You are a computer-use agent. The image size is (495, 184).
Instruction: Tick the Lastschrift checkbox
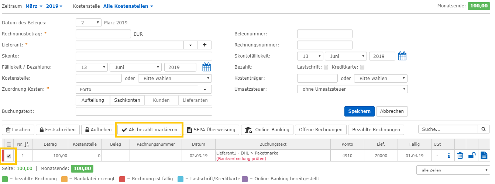(326, 67)
